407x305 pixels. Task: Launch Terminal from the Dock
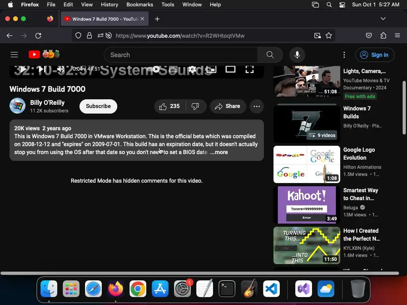point(227,289)
